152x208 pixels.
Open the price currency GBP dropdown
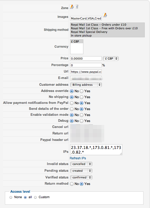coord(111,59)
